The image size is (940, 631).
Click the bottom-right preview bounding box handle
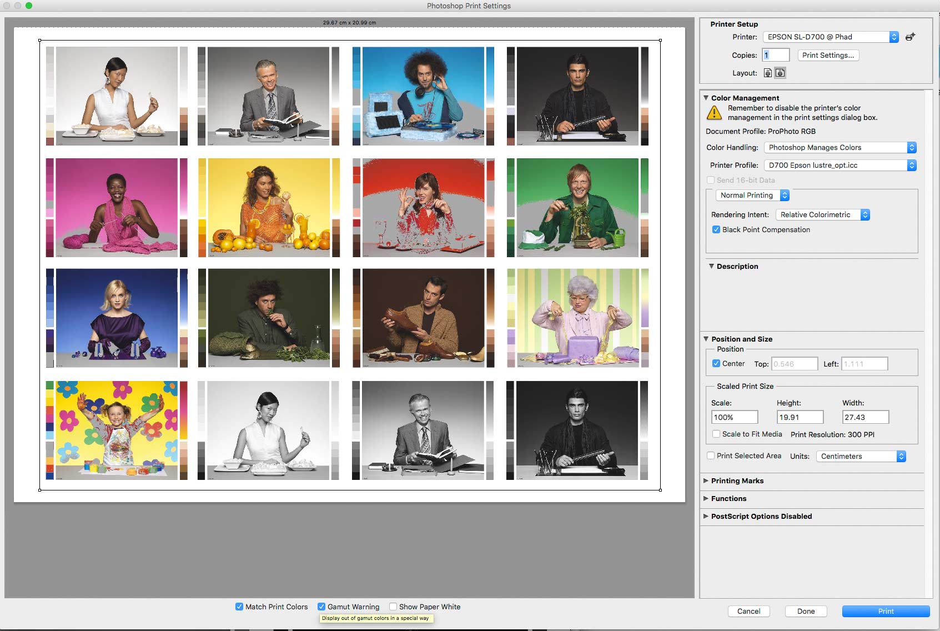pyautogui.click(x=660, y=490)
